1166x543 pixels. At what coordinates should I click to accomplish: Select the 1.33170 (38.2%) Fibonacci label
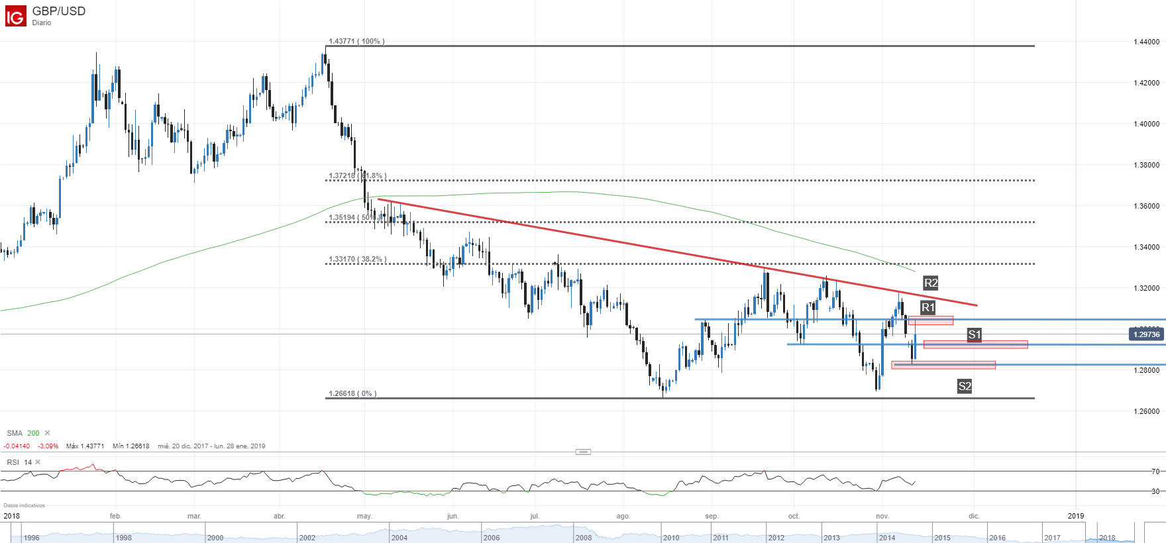tap(358, 259)
